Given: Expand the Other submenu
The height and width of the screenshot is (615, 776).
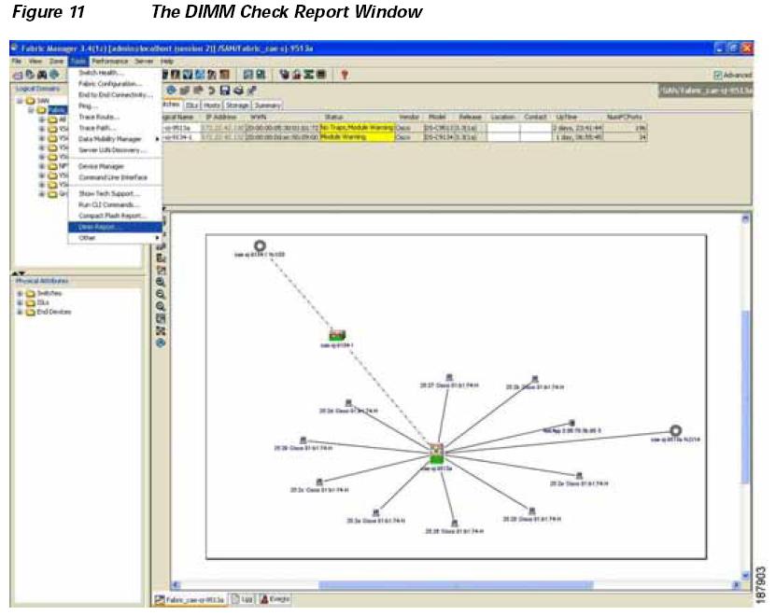Looking at the screenshot, I should point(115,238).
